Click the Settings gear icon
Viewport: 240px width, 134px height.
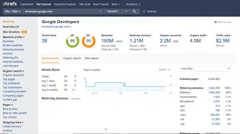click(144, 11)
